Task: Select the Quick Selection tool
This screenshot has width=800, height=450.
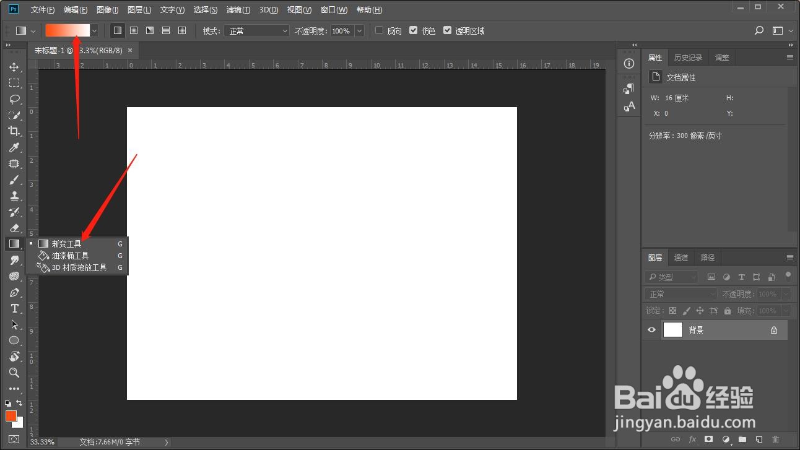Action: (14, 115)
